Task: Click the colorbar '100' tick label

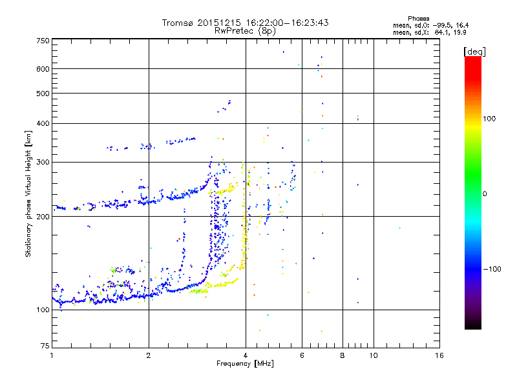Action: point(489,119)
